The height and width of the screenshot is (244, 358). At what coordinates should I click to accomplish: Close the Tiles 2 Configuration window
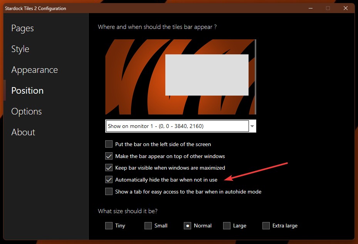tap(345, 8)
